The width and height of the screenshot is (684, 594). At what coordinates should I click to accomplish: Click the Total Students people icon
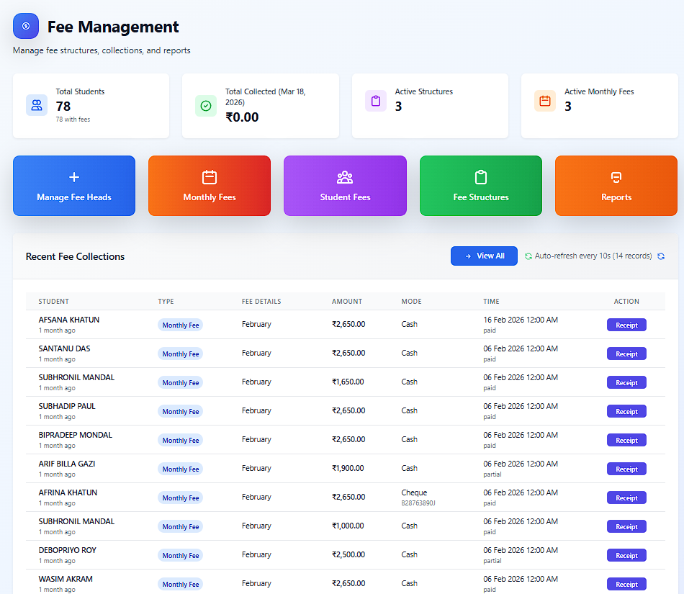coord(37,105)
